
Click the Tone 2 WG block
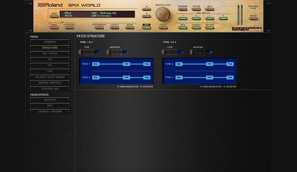96,77
